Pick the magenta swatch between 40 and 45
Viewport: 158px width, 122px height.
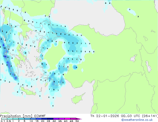(x=68, y=119)
